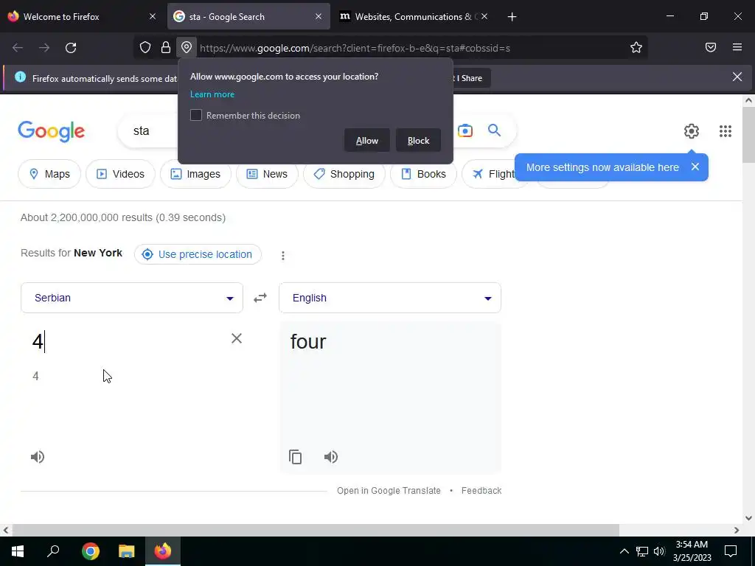This screenshot has width=755, height=566.
Task: Click the padlock site security icon
Action: [x=166, y=47]
